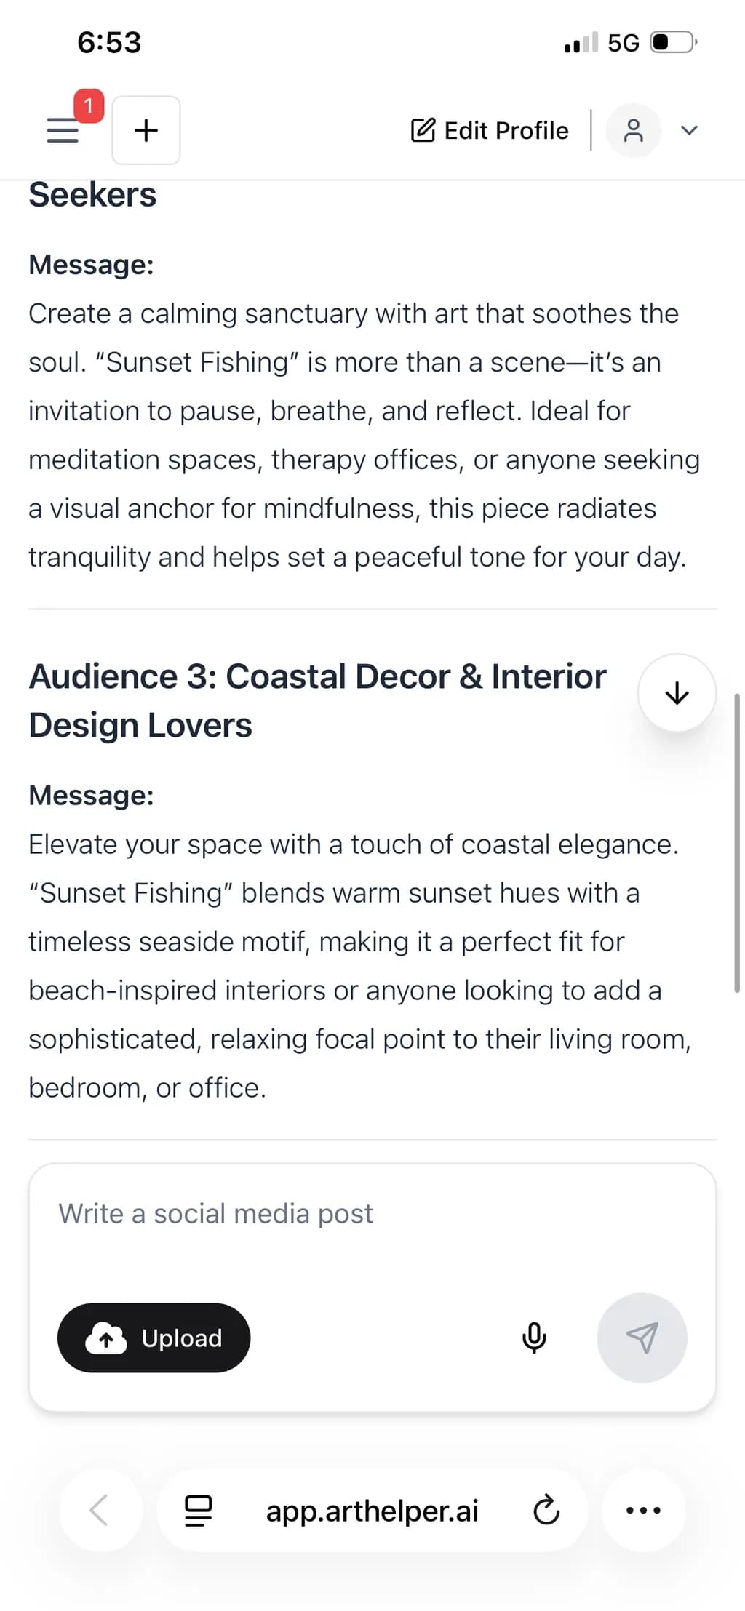The image size is (745, 1611).
Task: Click the page scrollbar on the right edge
Action: [x=737, y=843]
